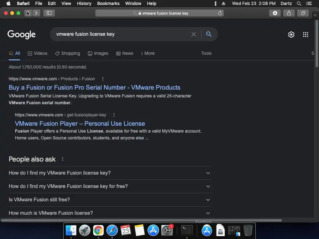Open the Safari menu in menu bar
The height and width of the screenshot is (239, 319).
23,3
